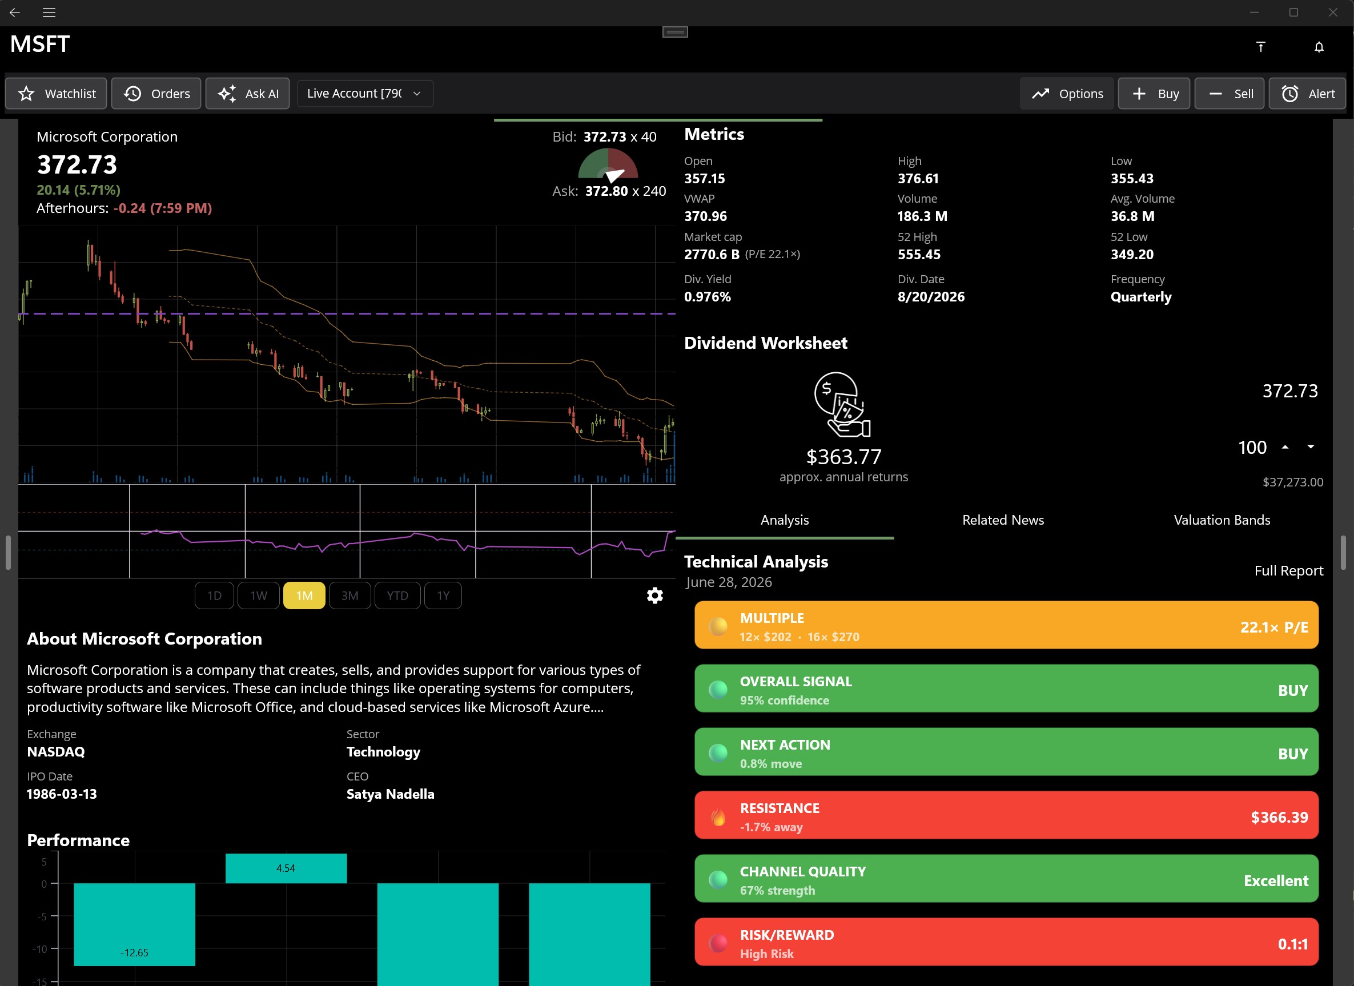Click the dividend worksheet money icon
This screenshot has width=1354, height=986.
point(842,405)
